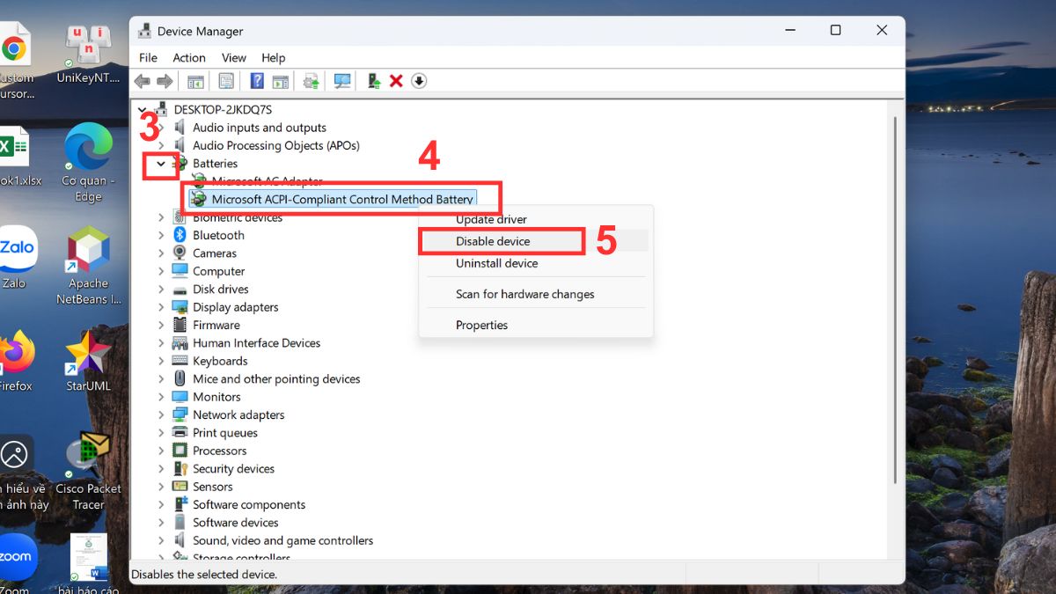1056x594 pixels.
Task: Select the Zalo desktop icon
Action: [17, 258]
